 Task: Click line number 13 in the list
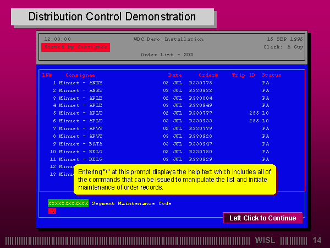pyautogui.click(x=53, y=174)
